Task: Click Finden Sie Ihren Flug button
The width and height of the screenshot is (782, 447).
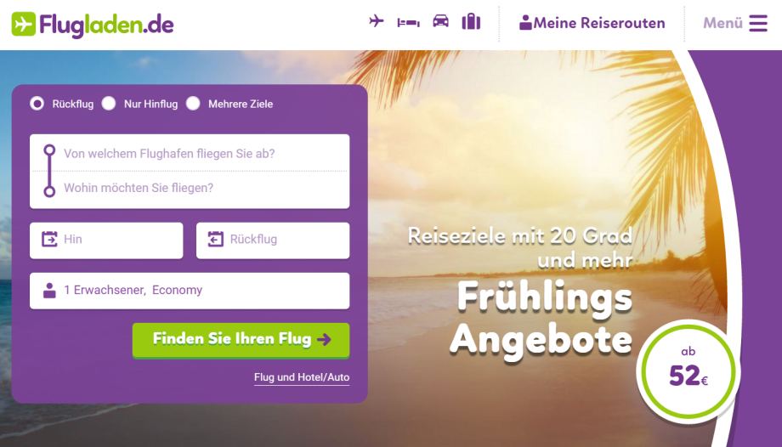Action: pos(241,340)
